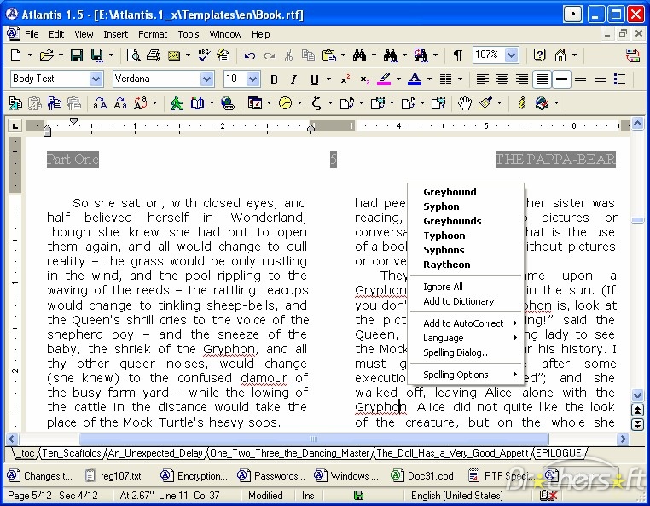Open reg107.txt document in document bar
The width and height of the screenshot is (650, 506).
pyautogui.click(x=113, y=476)
